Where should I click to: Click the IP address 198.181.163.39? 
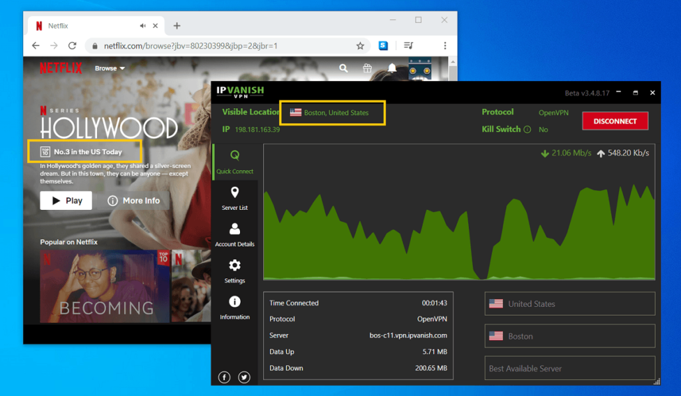pos(257,130)
